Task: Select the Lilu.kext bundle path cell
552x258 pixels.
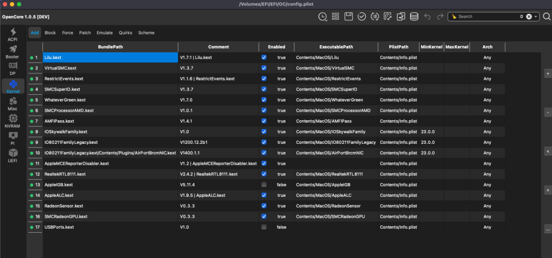Action: click(x=110, y=57)
